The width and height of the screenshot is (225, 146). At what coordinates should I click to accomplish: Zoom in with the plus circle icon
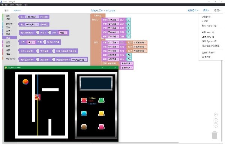pos(216,121)
